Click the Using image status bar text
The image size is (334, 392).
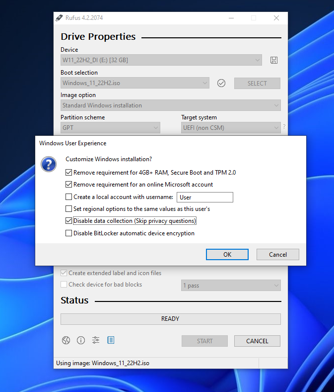103,363
